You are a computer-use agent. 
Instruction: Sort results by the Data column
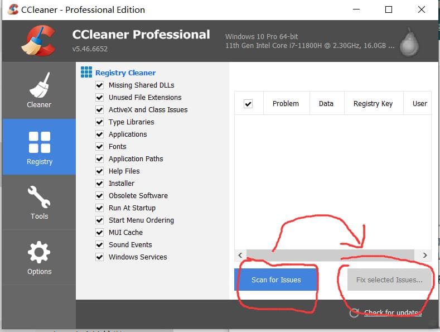point(327,103)
